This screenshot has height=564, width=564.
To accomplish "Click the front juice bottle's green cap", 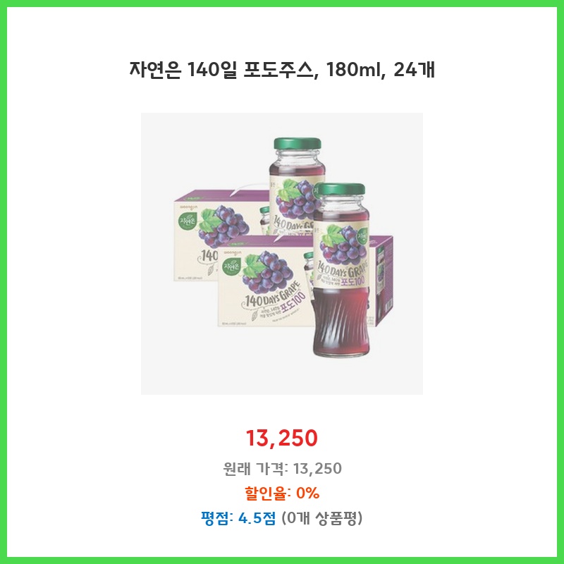I will coord(339,190).
